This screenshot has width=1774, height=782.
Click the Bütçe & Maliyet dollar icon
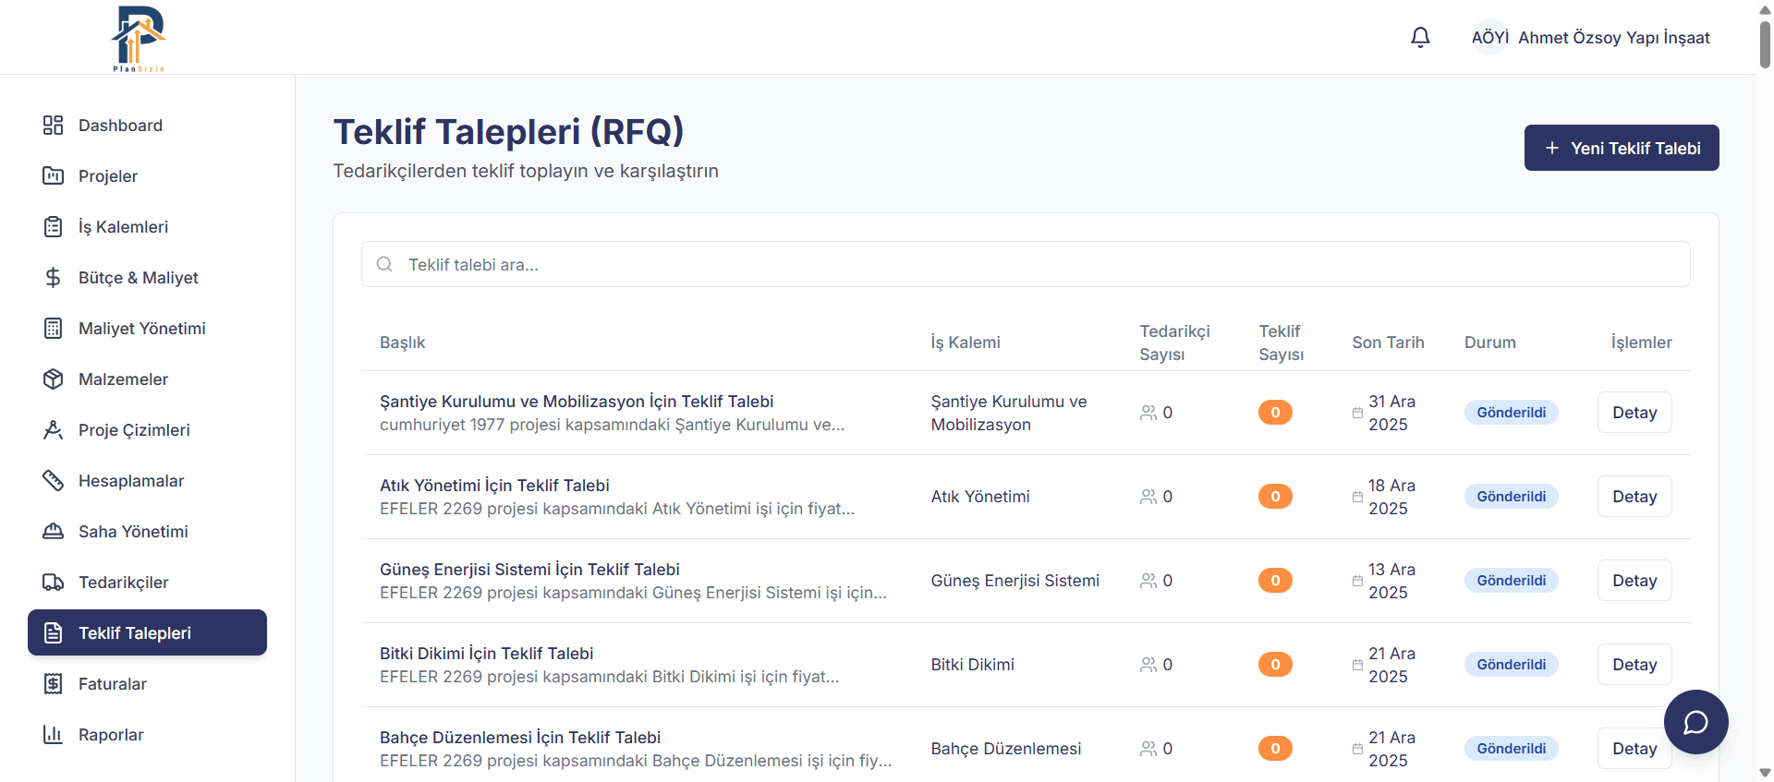click(53, 278)
